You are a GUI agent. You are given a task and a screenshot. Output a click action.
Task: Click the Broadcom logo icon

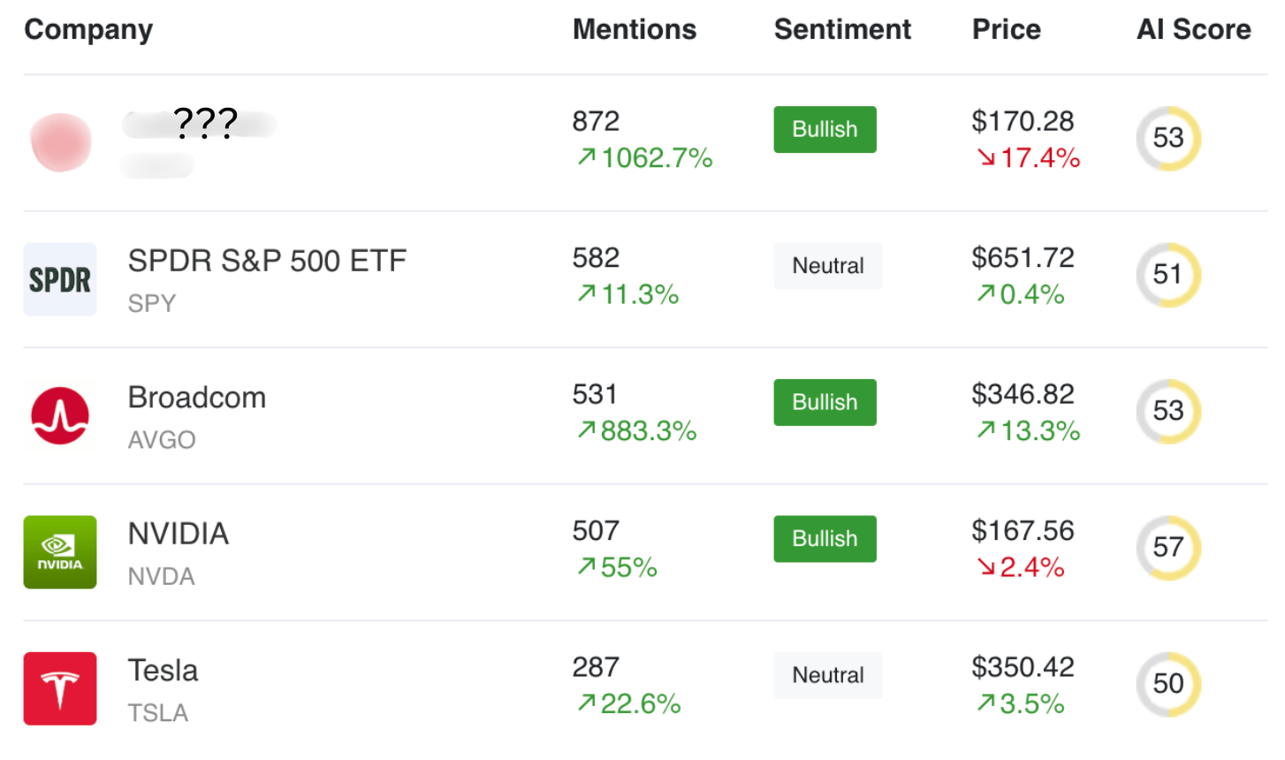[x=60, y=415]
